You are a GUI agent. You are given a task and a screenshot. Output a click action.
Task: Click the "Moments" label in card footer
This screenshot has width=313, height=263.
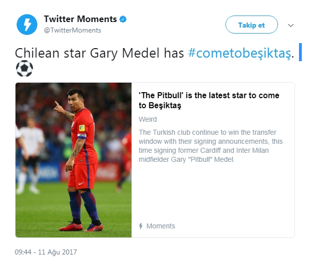coord(160,226)
